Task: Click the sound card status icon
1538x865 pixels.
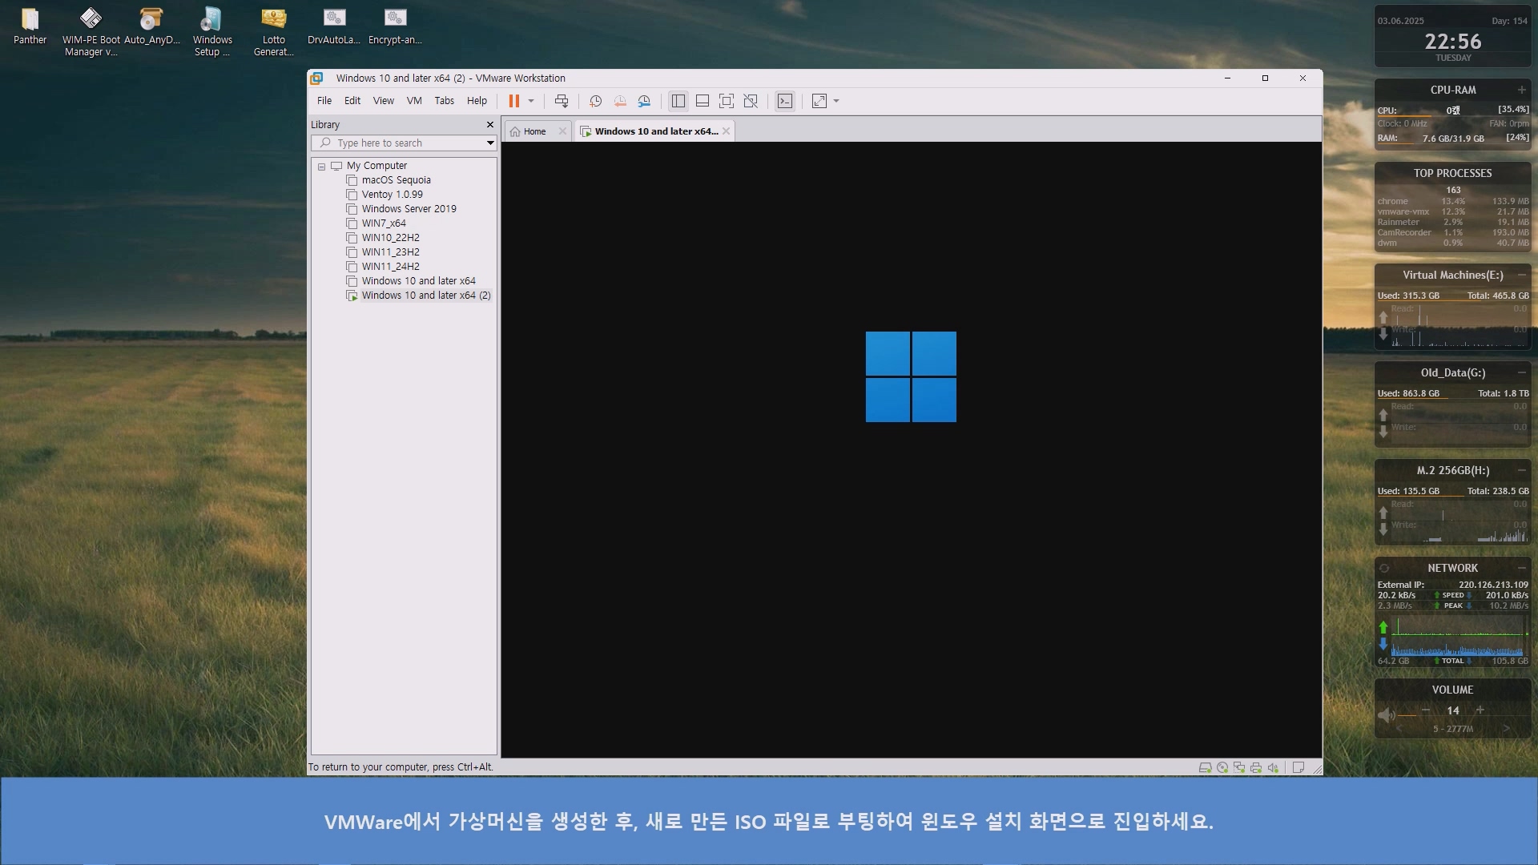Action: pyautogui.click(x=1273, y=767)
